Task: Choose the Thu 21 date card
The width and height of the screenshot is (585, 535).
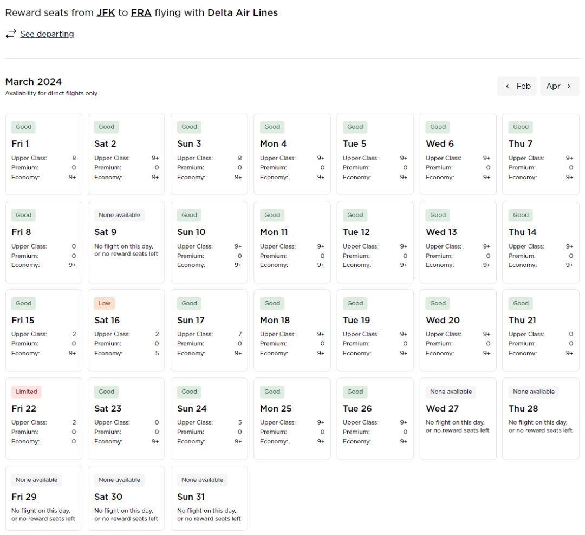Action: [x=541, y=330]
